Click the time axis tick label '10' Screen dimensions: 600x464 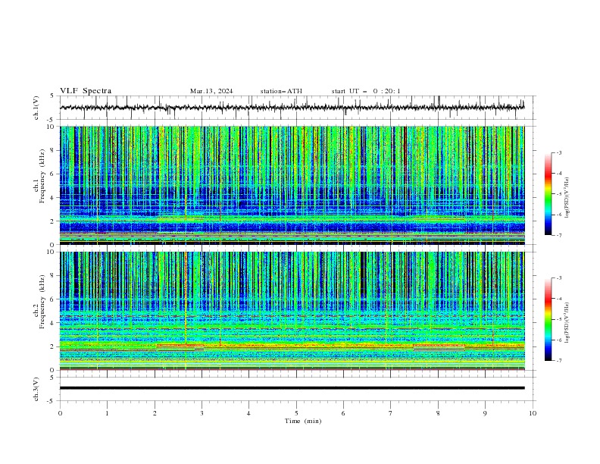pos(533,413)
